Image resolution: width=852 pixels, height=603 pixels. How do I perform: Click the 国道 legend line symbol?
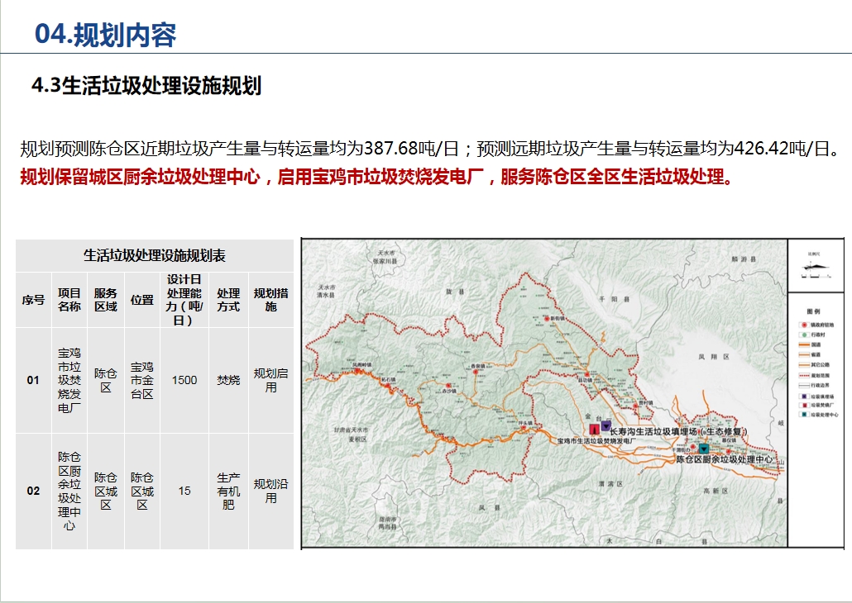coord(804,345)
